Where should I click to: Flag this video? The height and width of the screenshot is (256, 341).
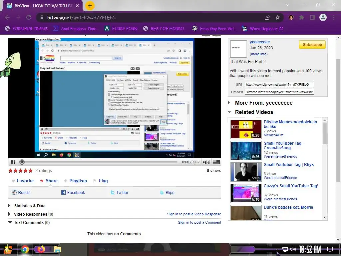point(101,181)
